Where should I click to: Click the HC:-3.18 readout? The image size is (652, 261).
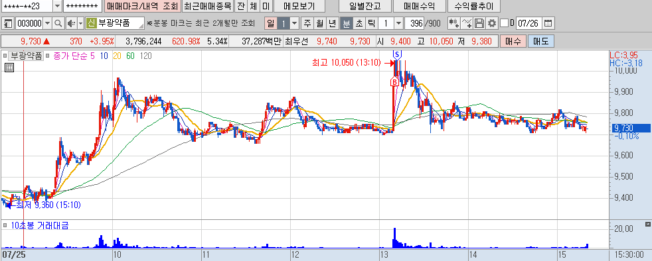626,63
